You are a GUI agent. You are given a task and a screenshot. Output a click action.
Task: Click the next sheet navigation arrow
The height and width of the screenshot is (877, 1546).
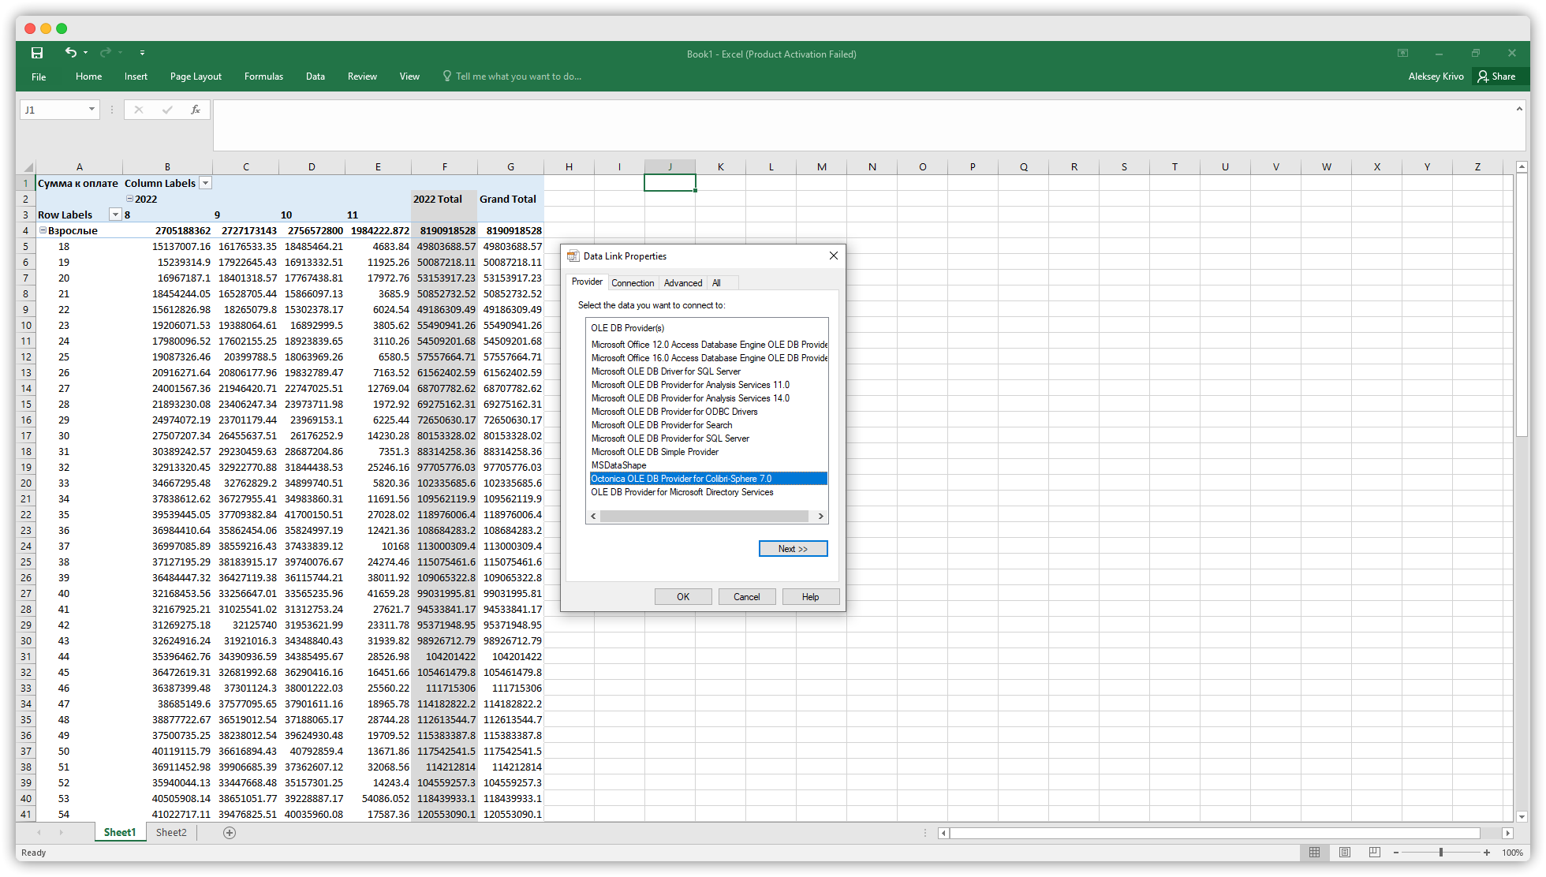point(61,833)
